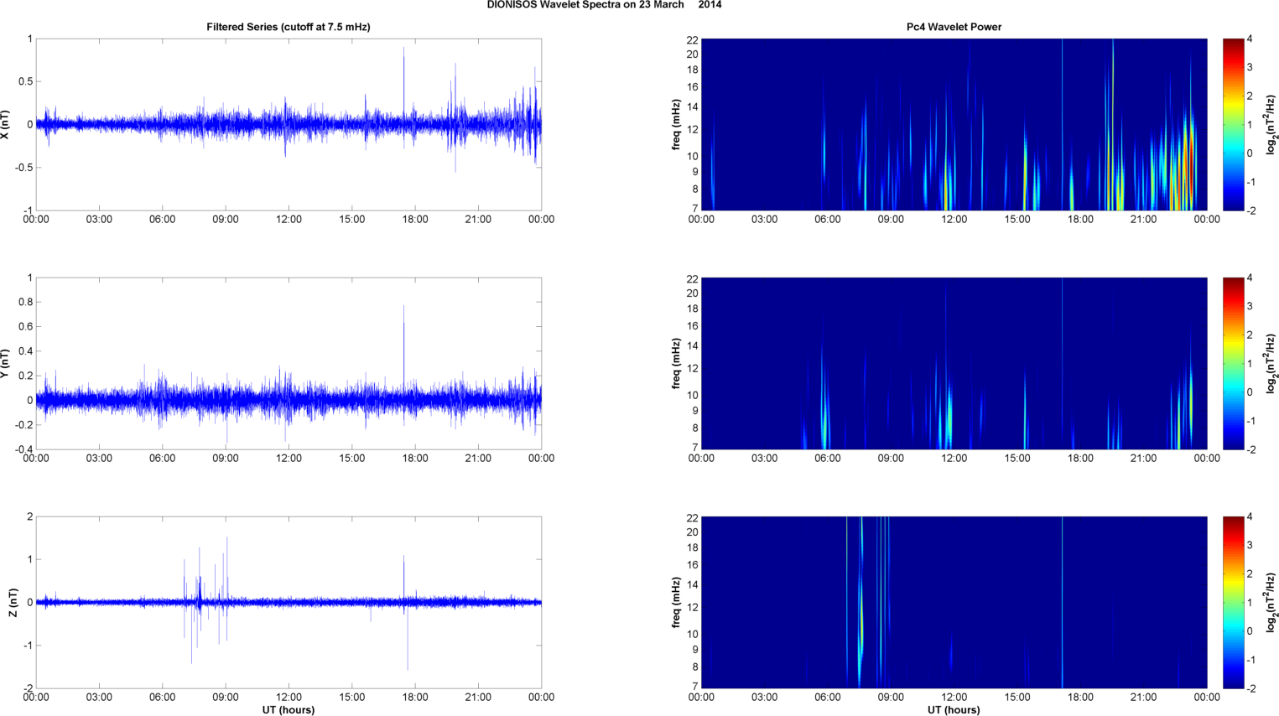Viewport: 1279px width, 716px height.
Task: Click '10' frequency tick on Z wavelet panel
Action: [x=693, y=635]
